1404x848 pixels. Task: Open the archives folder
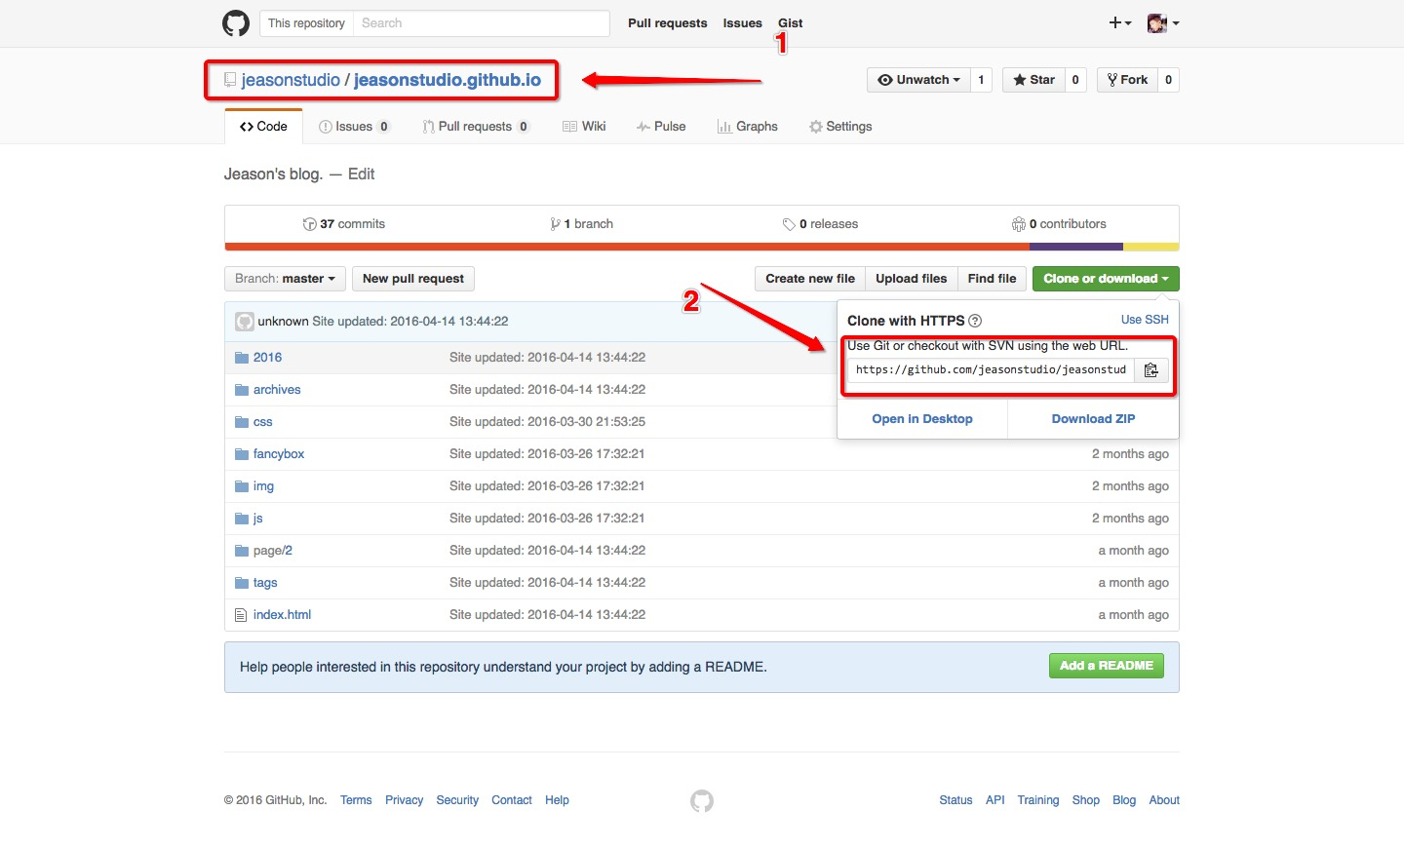pos(277,390)
